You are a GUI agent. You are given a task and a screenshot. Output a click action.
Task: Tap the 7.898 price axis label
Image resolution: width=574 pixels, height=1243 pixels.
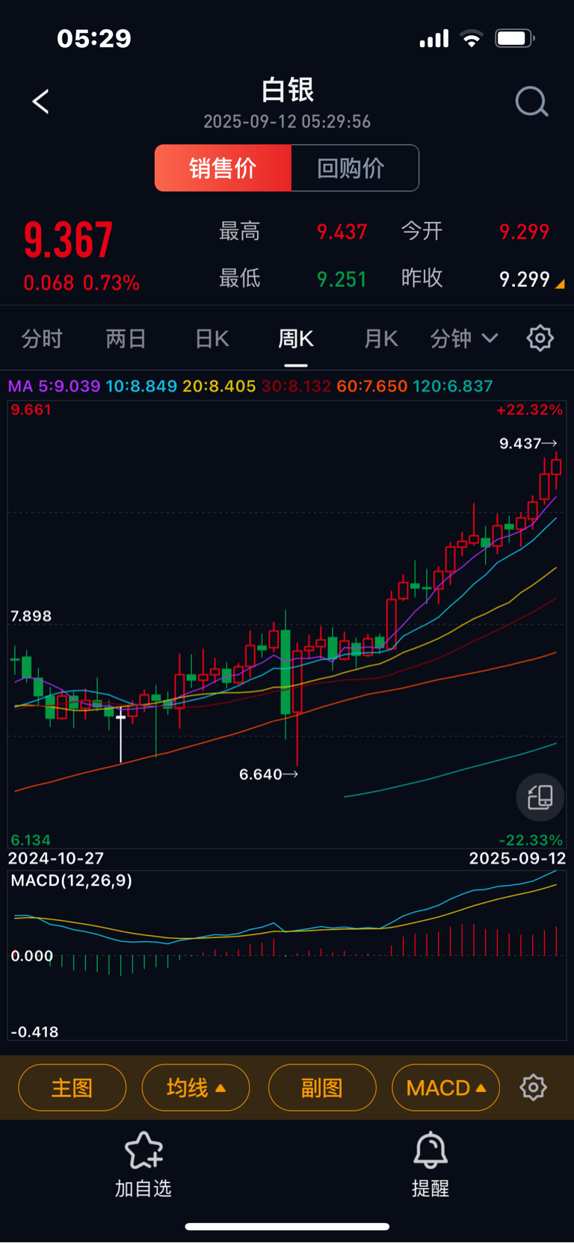31,616
